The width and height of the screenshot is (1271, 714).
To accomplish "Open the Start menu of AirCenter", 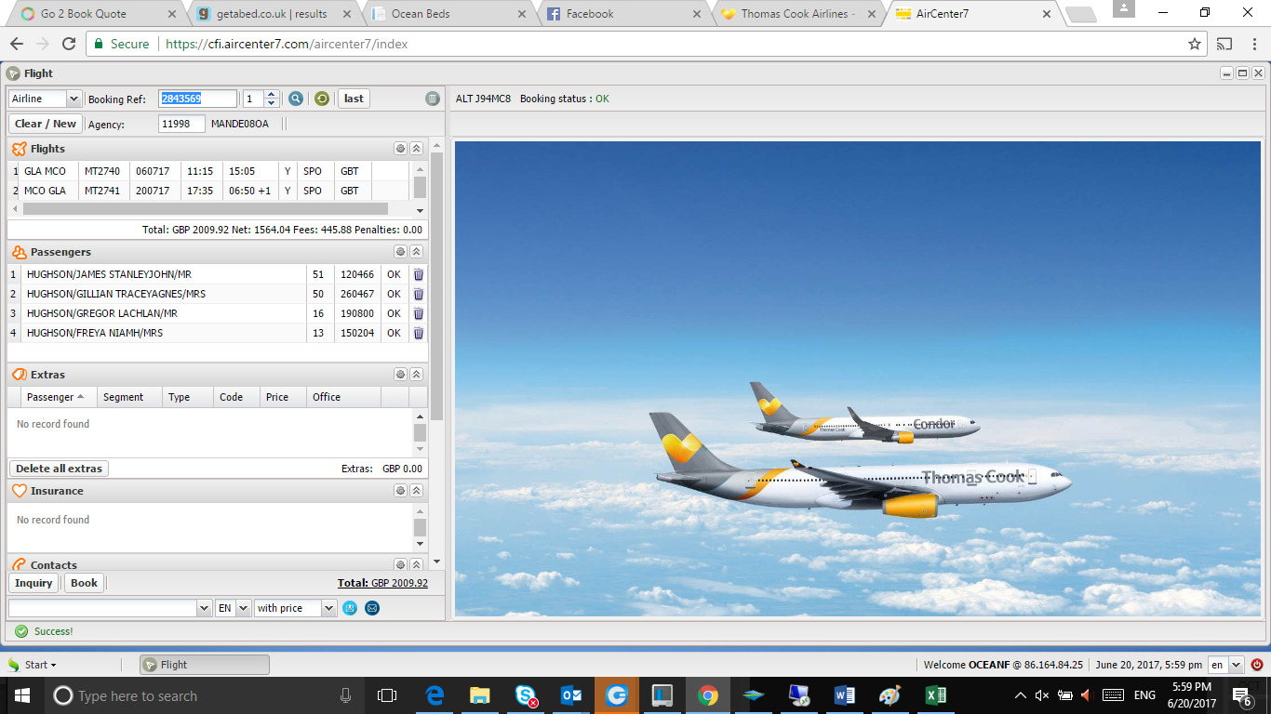I will point(33,665).
